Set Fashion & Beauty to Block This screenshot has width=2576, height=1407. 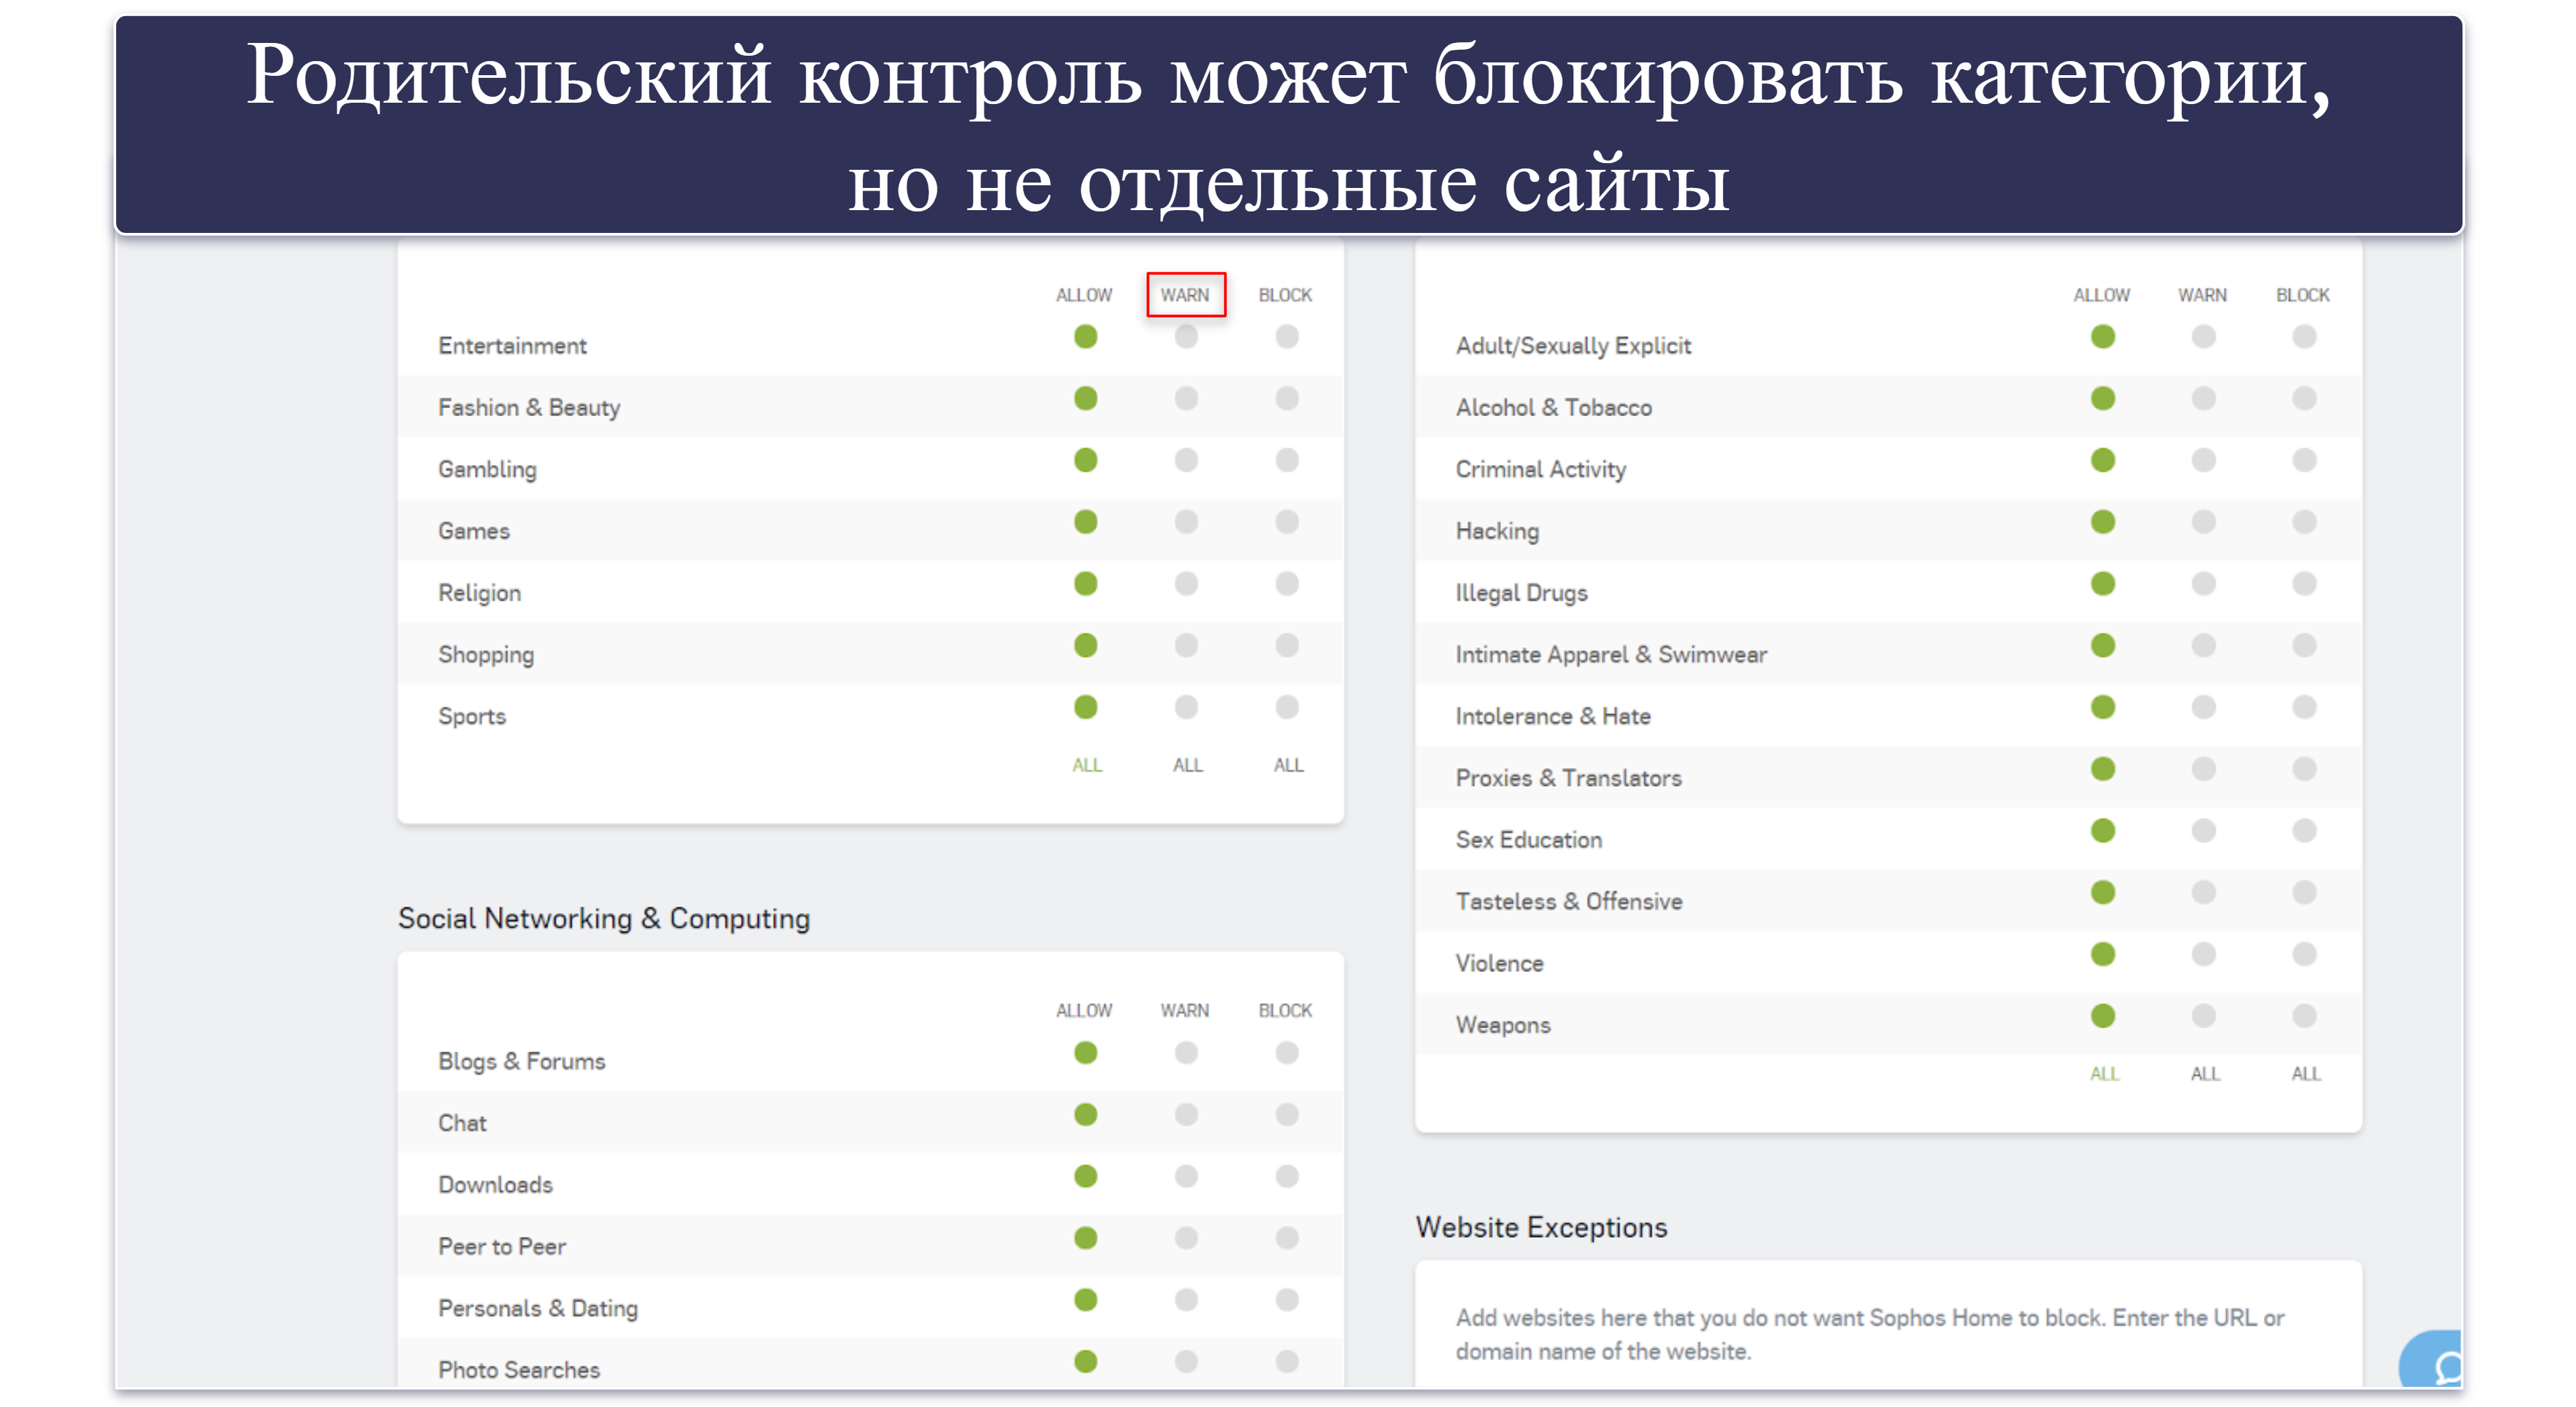1287,399
